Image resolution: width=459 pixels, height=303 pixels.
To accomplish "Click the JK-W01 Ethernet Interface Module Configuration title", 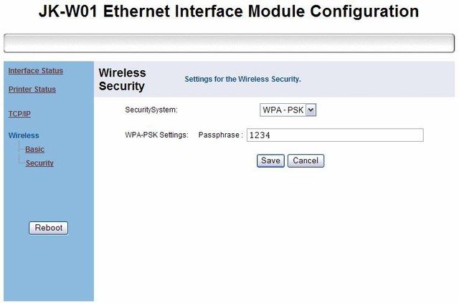I will 229,11.
